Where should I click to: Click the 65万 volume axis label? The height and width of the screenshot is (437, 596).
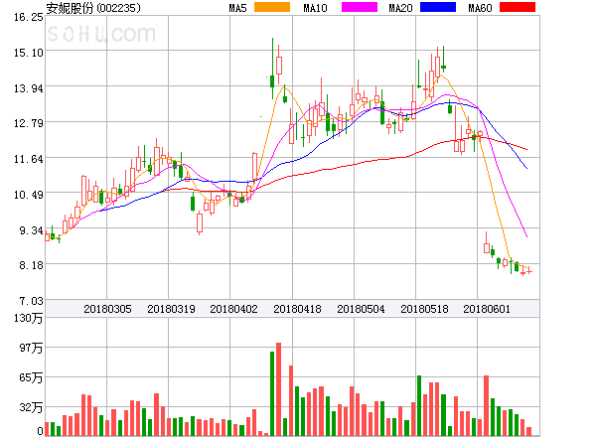(31, 377)
